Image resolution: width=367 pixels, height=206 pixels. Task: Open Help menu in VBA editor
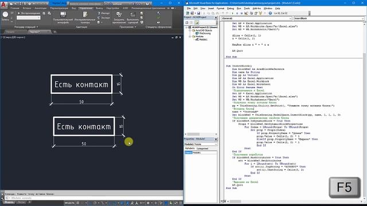click(278, 9)
